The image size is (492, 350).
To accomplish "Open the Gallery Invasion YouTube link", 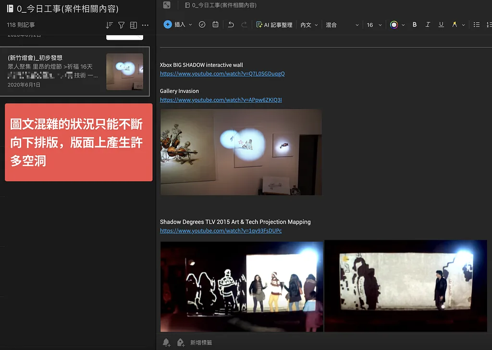I will (221, 100).
